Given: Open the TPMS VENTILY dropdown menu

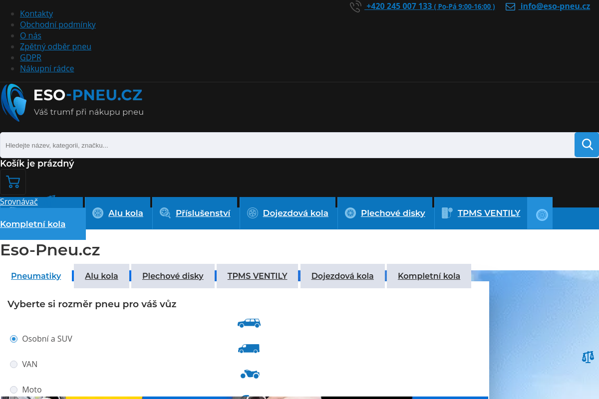Looking at the screenshot, I should (x=489, y=213).
